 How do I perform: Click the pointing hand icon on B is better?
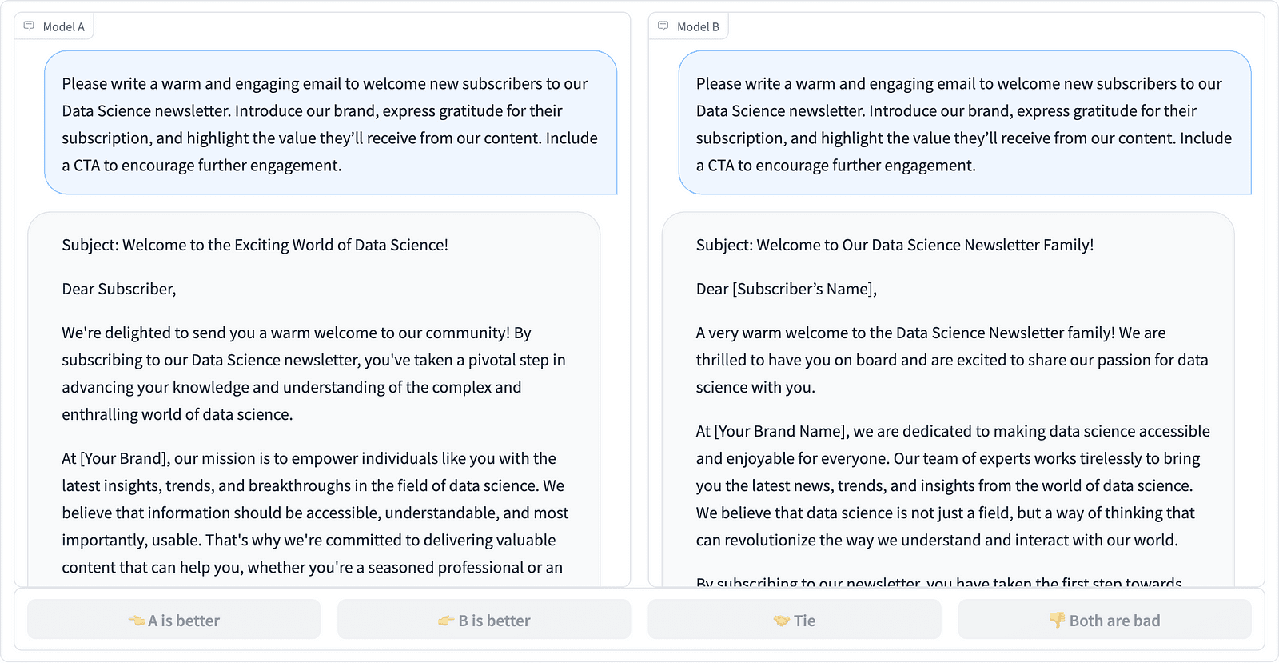[446, 621]
